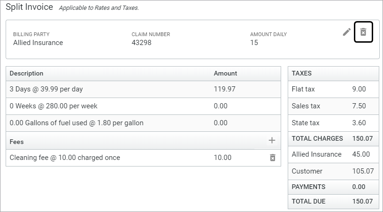The image size is (383, 212).
Task: Remove the Cleaning fee with trash icon
Action: click(272, 158)
